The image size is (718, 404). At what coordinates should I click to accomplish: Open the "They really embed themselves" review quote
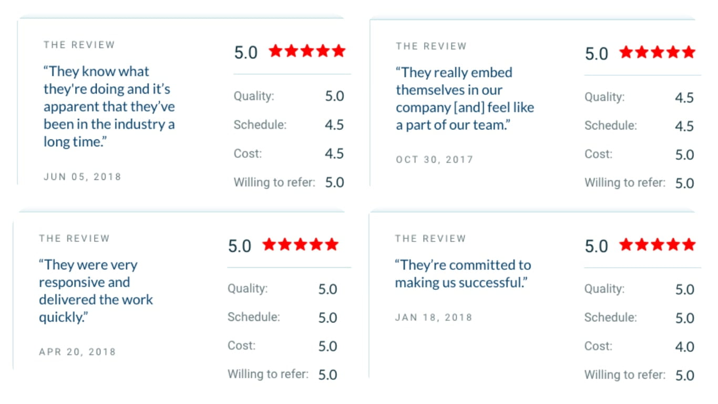click(x=465, y=98)
